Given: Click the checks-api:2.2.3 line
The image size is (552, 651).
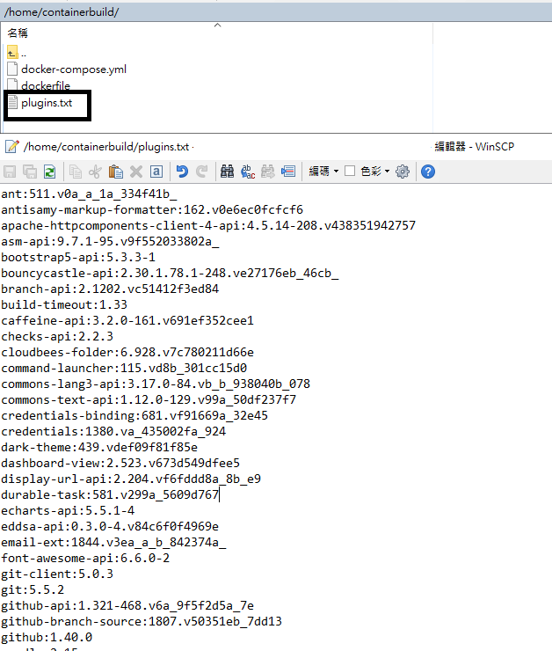Looking at the screenshot, I should [57, 336].
